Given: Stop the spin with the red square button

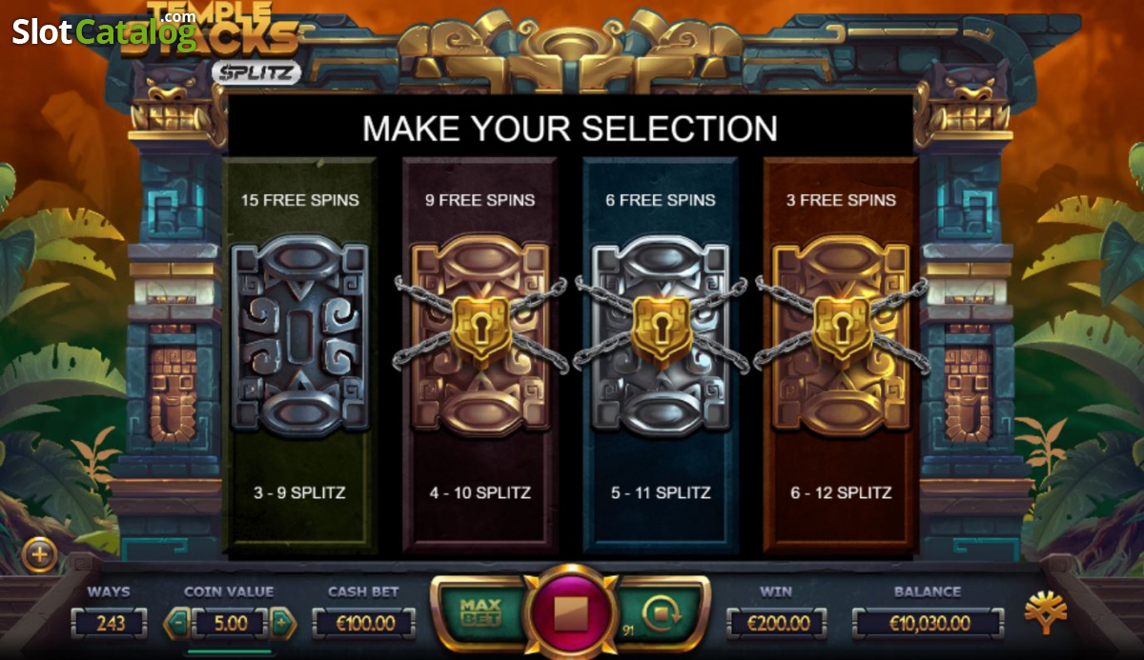Looking at the screenshot, I should 571,611.
